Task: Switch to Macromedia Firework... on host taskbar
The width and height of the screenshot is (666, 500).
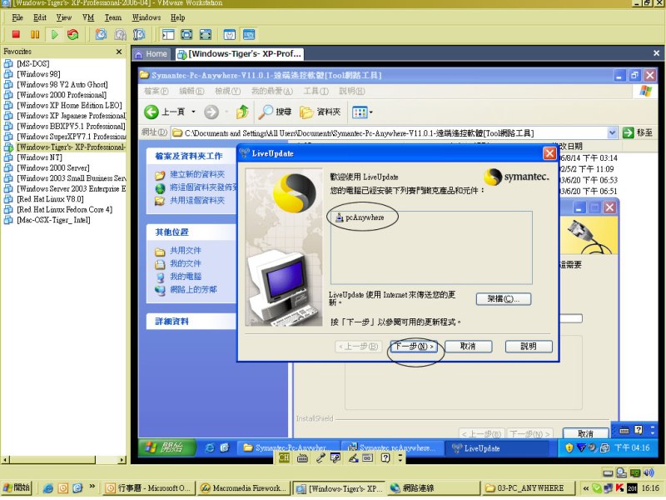Action: tap(244, 488)
